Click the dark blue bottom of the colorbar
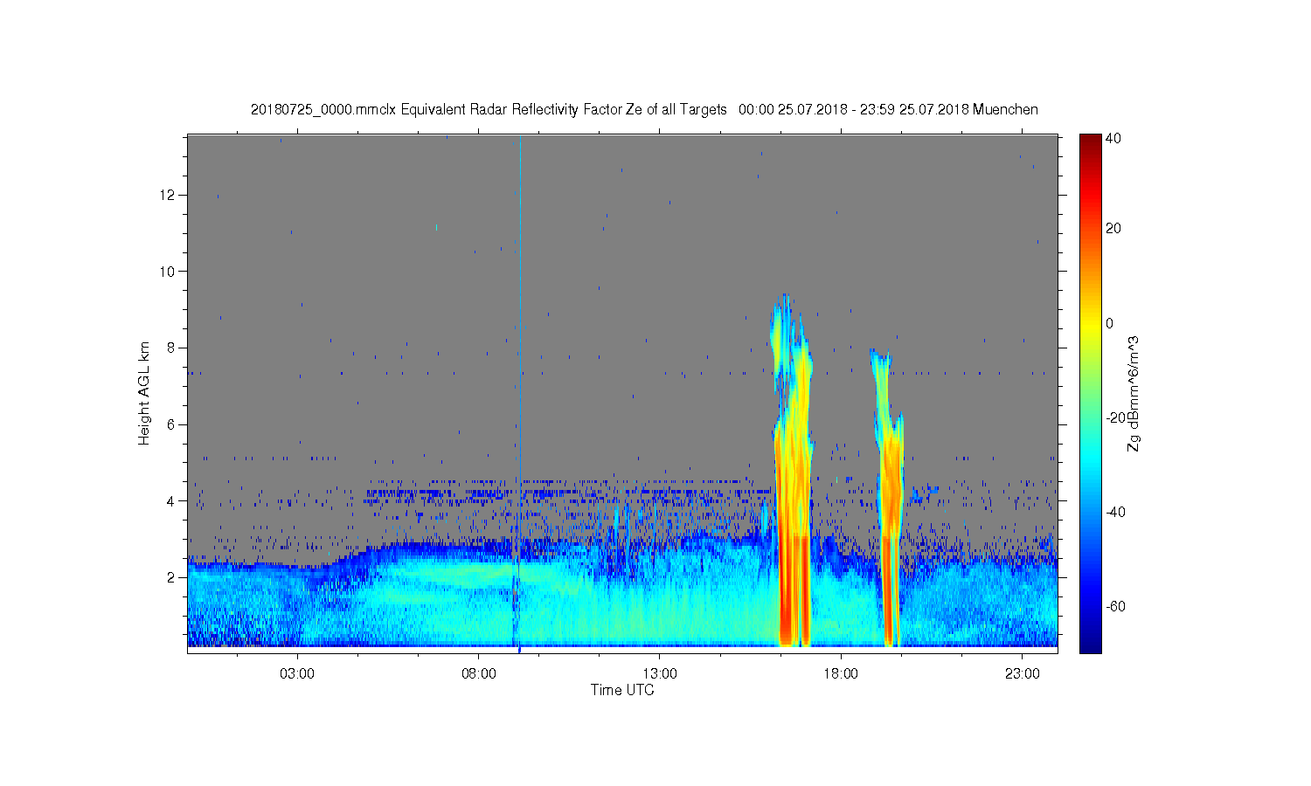This screenshot has height=786, width=1311. (1090, 642)
